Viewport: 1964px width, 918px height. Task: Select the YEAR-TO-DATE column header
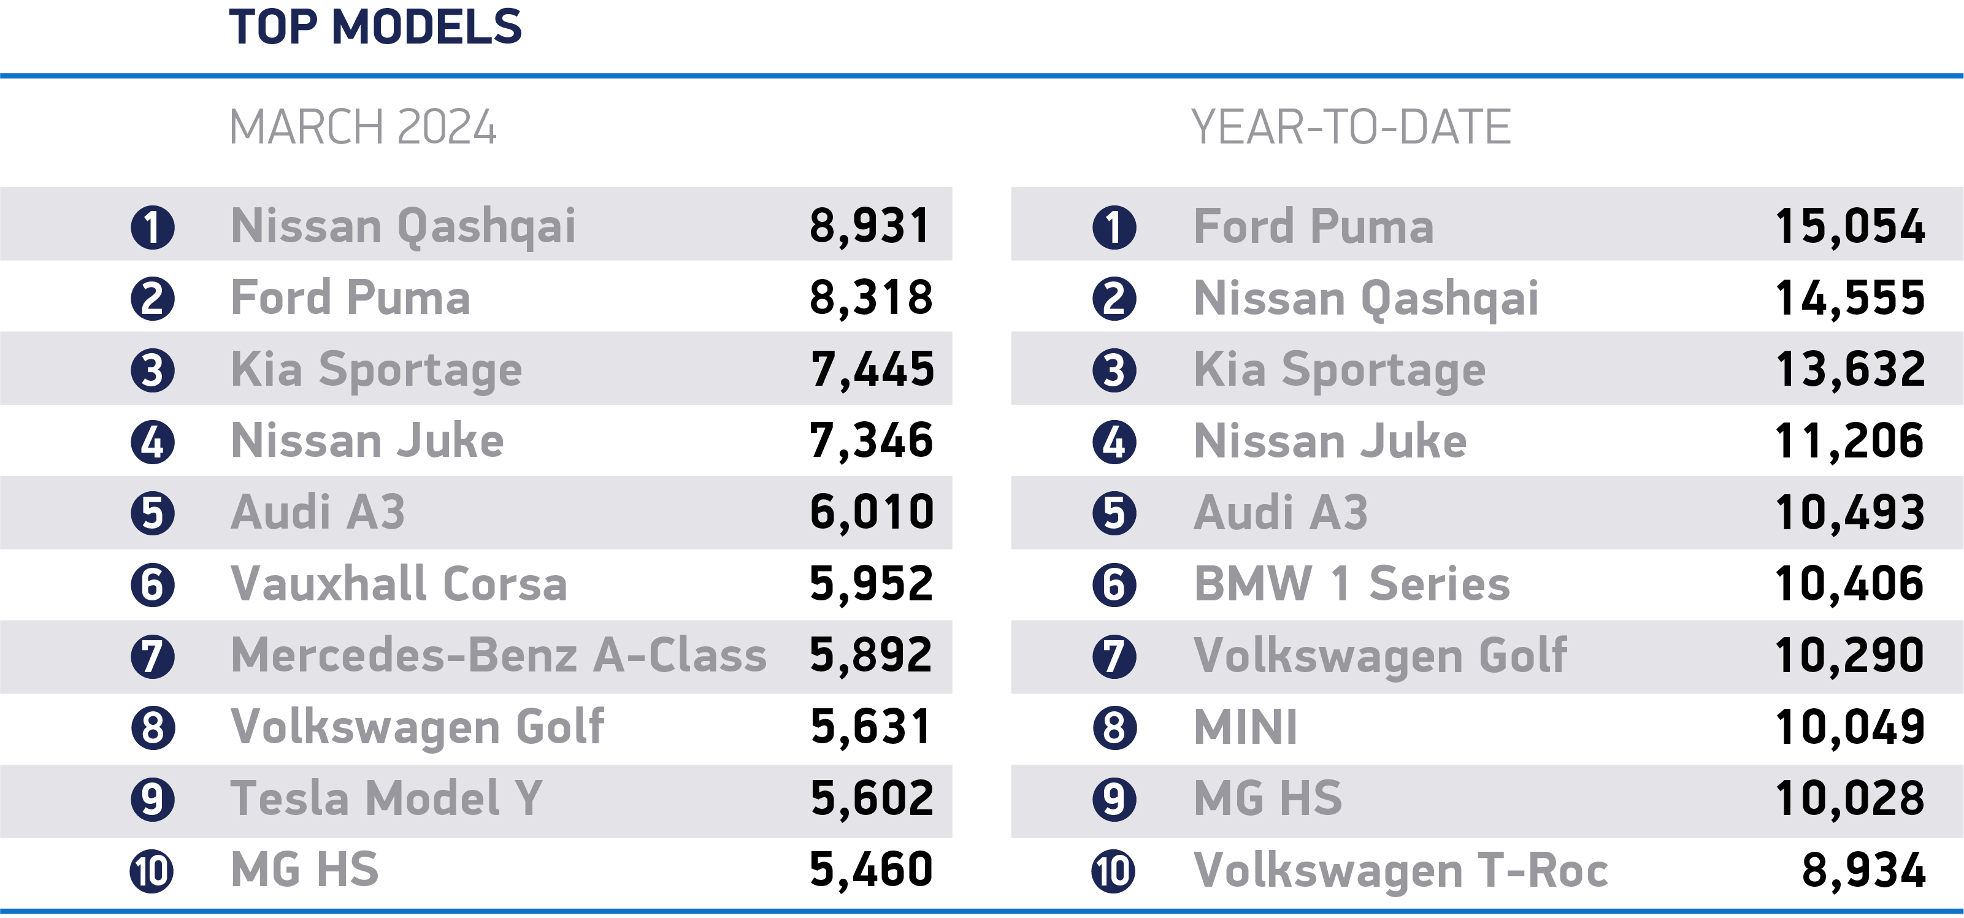point(1350,128)
